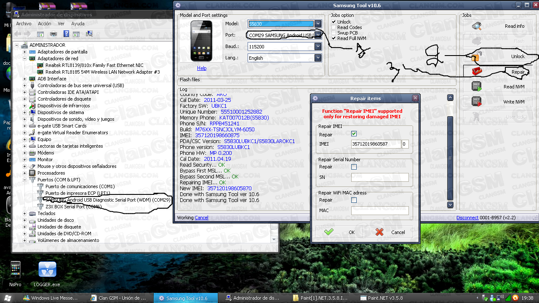Image resolution: width=539 pixels, height=303 pixels.
Task: Select SAMSUNG Android USB Diagnostic Serial Port
Action: pos(108,200)
